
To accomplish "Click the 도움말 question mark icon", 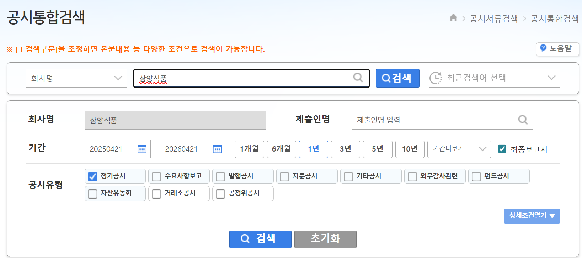I will (x=543, y=48).
